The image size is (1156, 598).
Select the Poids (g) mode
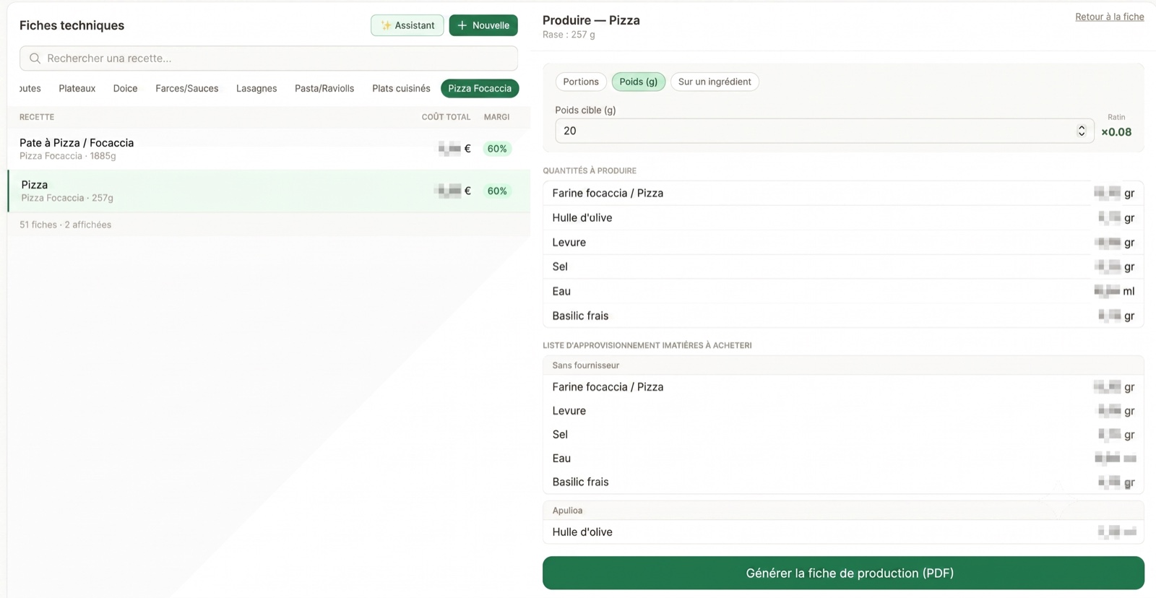pyautogui.click(x=639, y=82)
